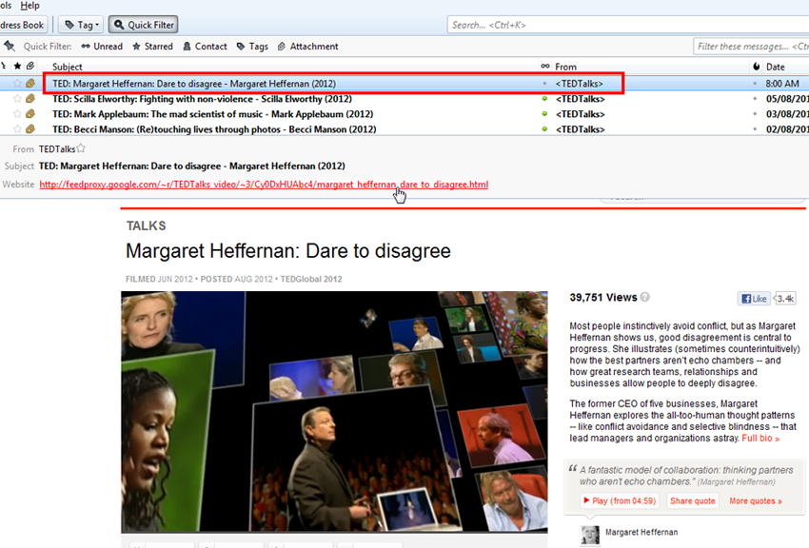Sort messages by Date column
This screenshot has height=548, width=809.
[x=775, y=67]
